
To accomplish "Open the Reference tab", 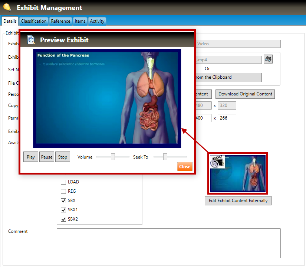I will [60, 21].
